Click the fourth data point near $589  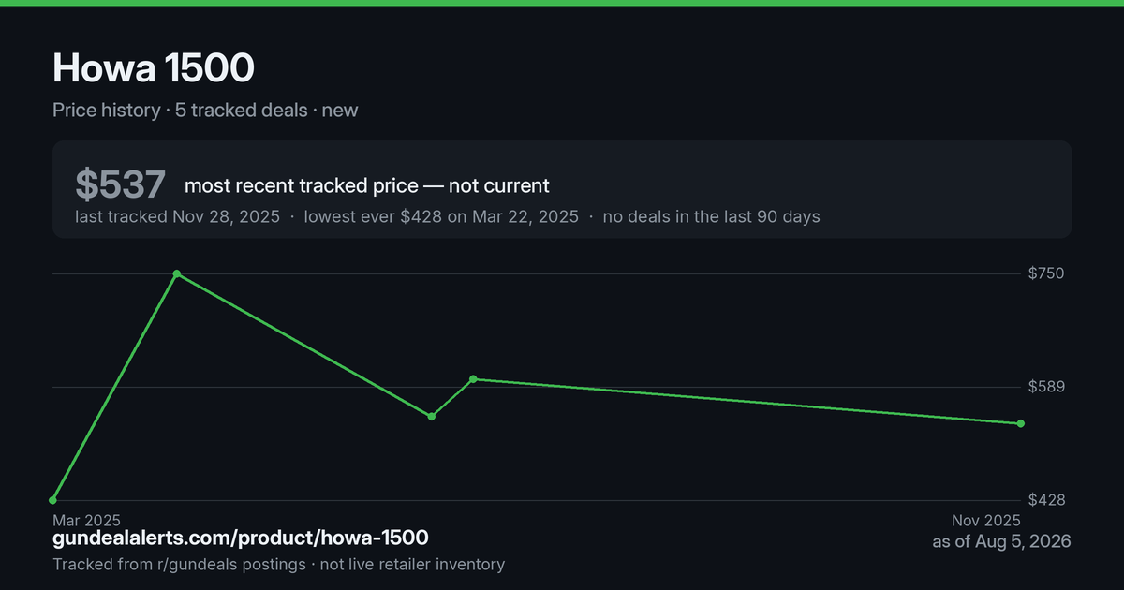[x=473, y=379]
